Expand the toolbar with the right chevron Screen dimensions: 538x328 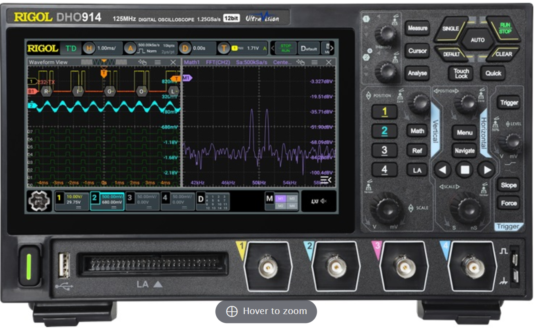tap(332, 48)
